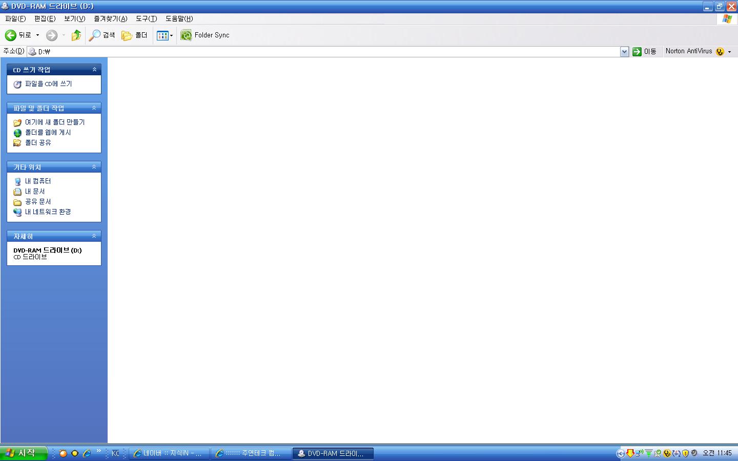This screenshot has height=461, width=738.
Task: Click wireless network tray icon
Action: pos(639,453)
